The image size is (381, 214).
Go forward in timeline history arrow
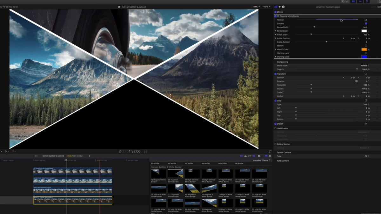coord(90,156)
